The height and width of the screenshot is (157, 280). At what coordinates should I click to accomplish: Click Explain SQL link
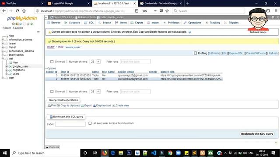click(x=236, y=53)
